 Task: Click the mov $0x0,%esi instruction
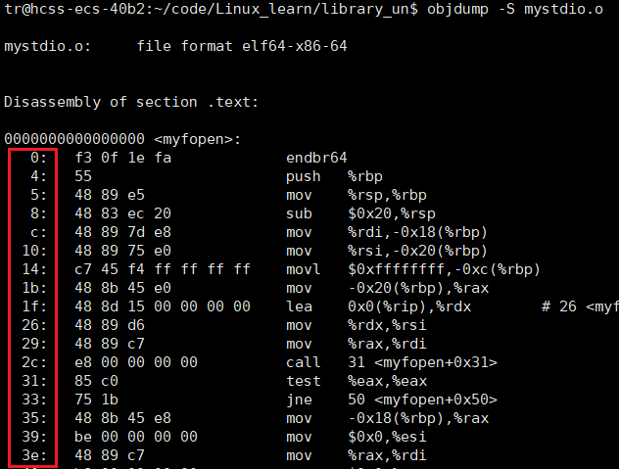357,437
